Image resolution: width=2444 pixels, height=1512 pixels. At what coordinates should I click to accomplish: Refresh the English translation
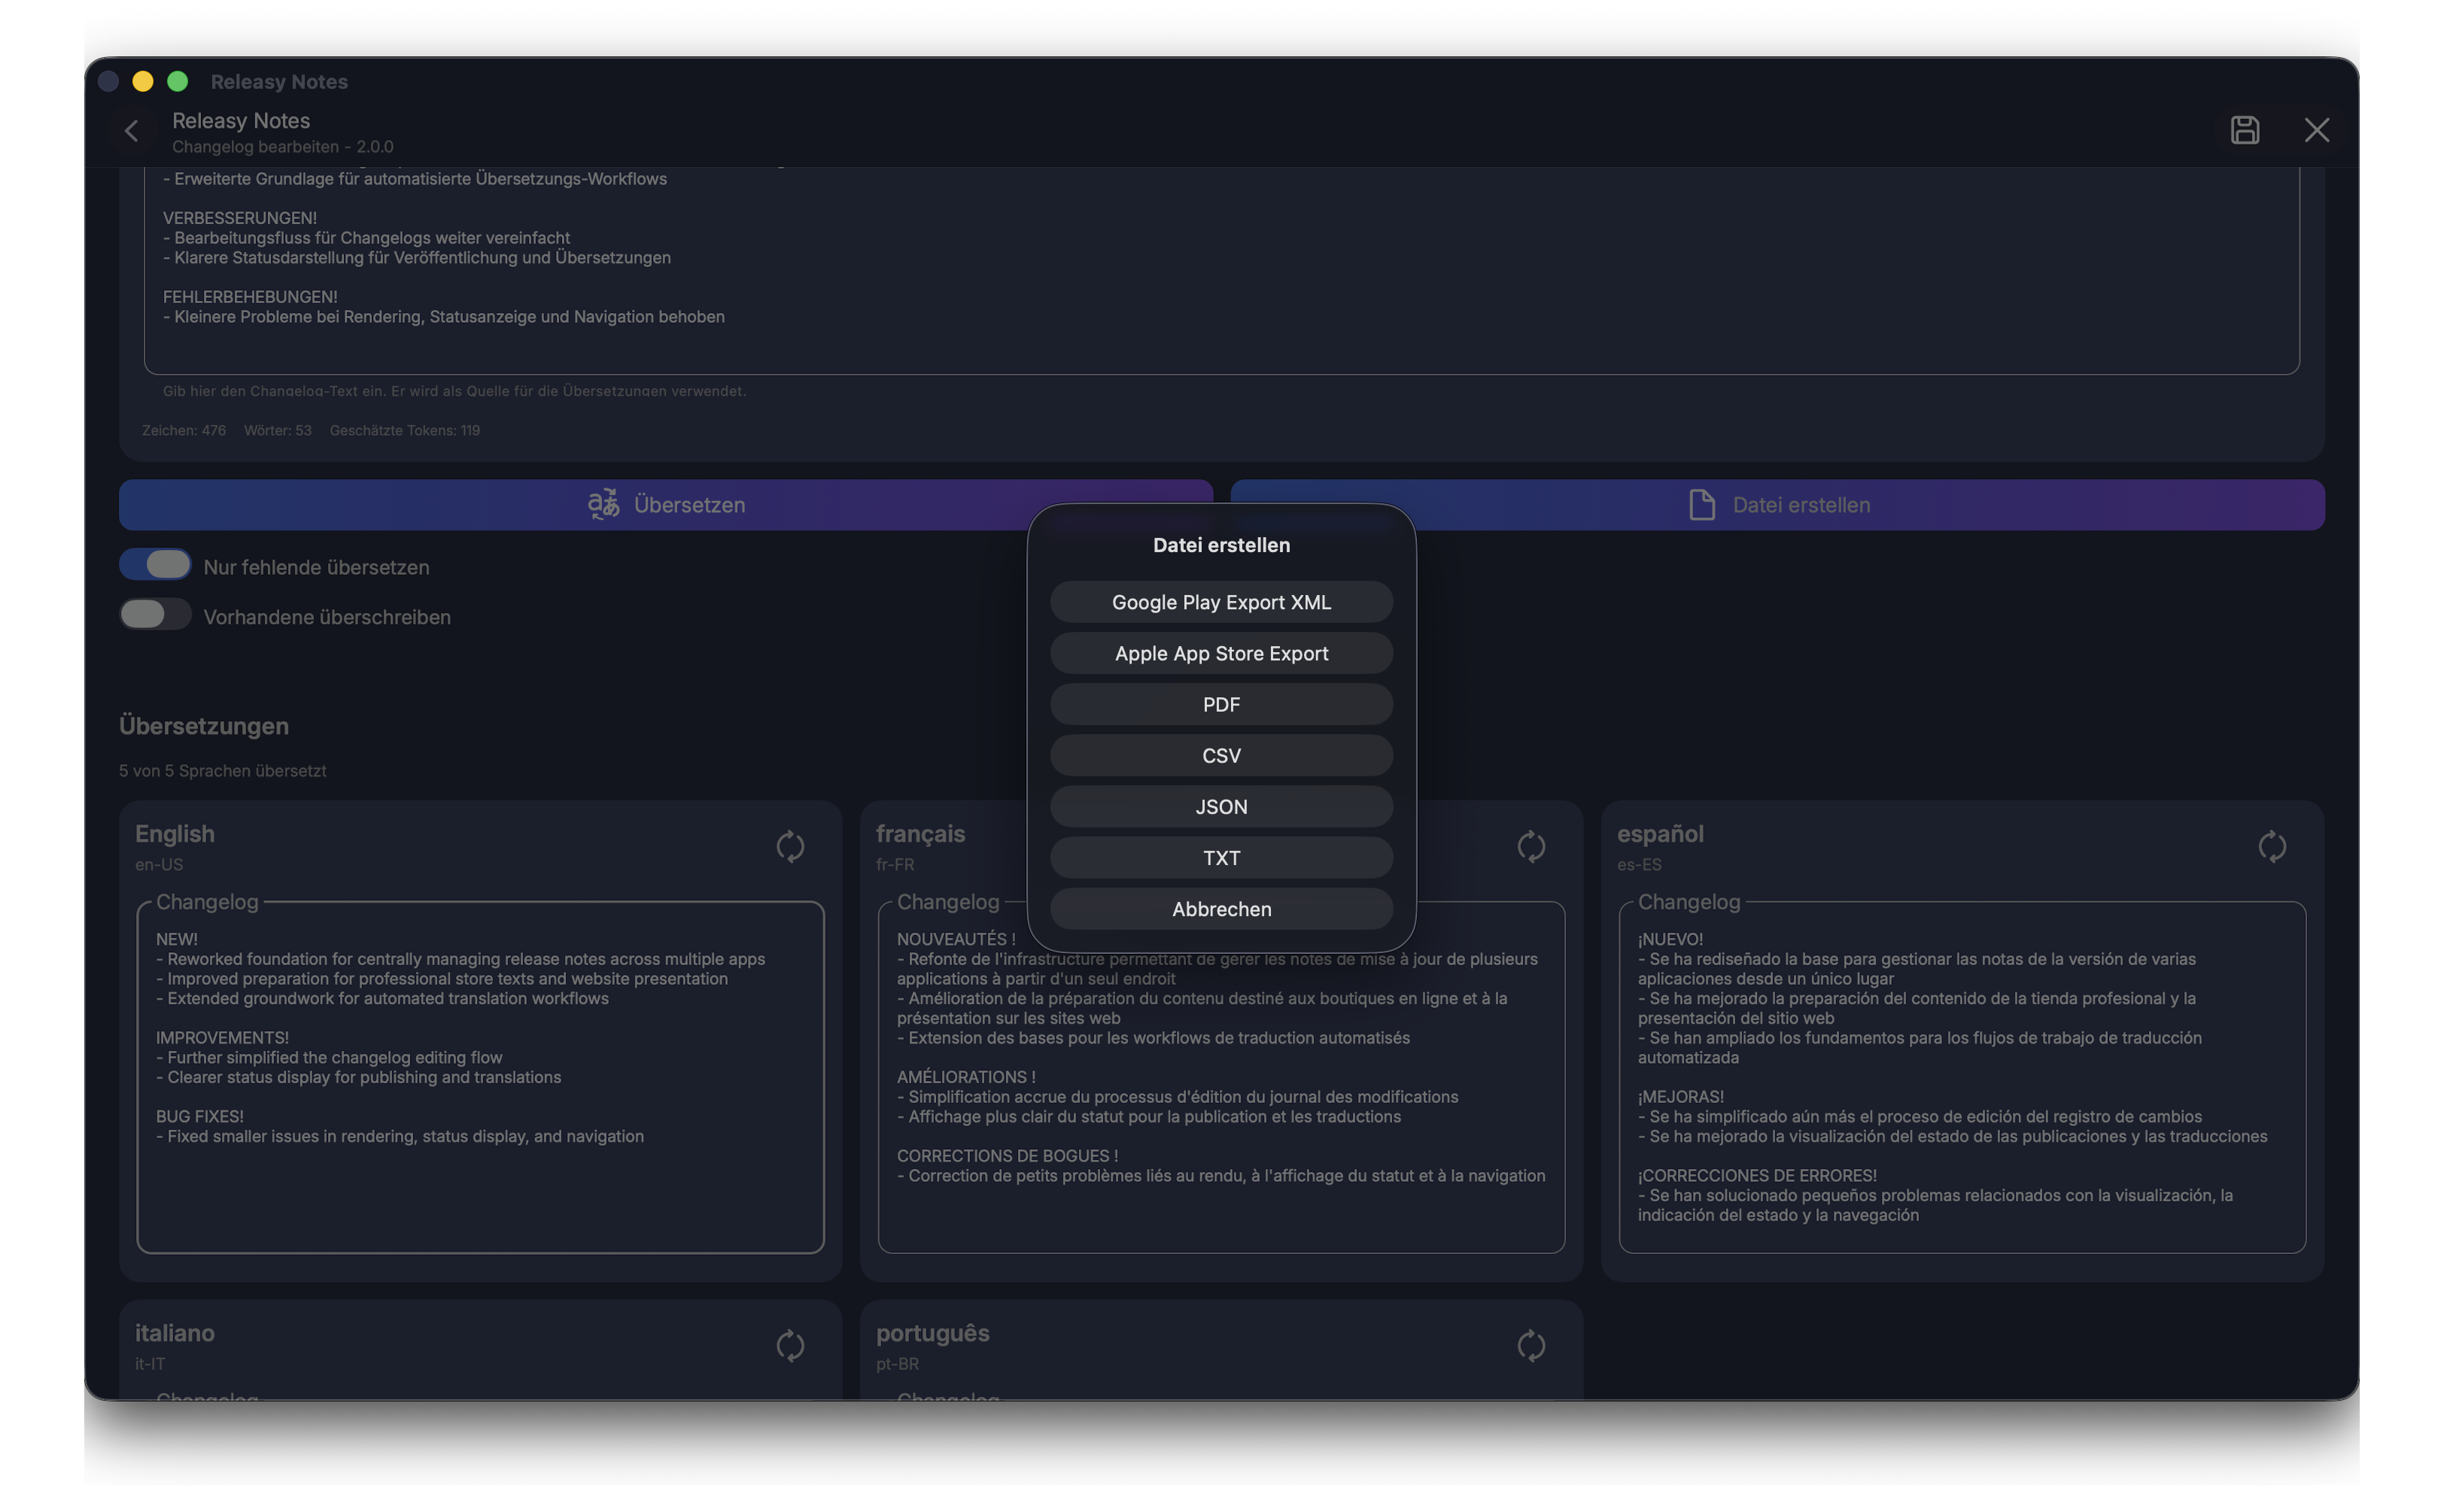click(790, 847)
